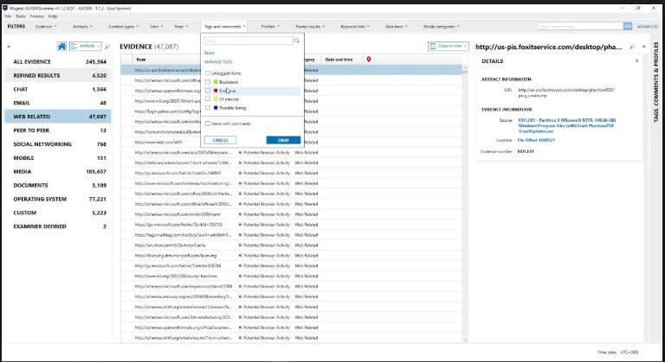Click the blue Possible luring color swatch
Viewport: 665px width, 362px height.
(x=216, y=108)
